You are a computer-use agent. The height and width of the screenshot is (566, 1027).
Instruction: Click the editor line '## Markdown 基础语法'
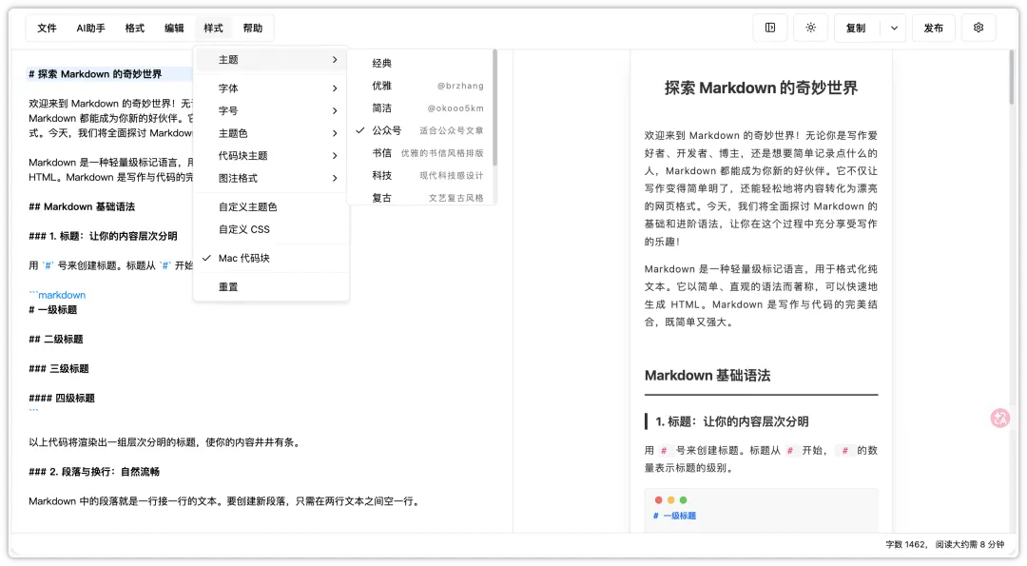coord(82,207)
